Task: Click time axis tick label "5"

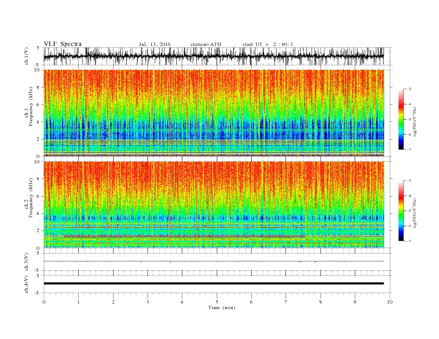Action: (x=217, y=302)
